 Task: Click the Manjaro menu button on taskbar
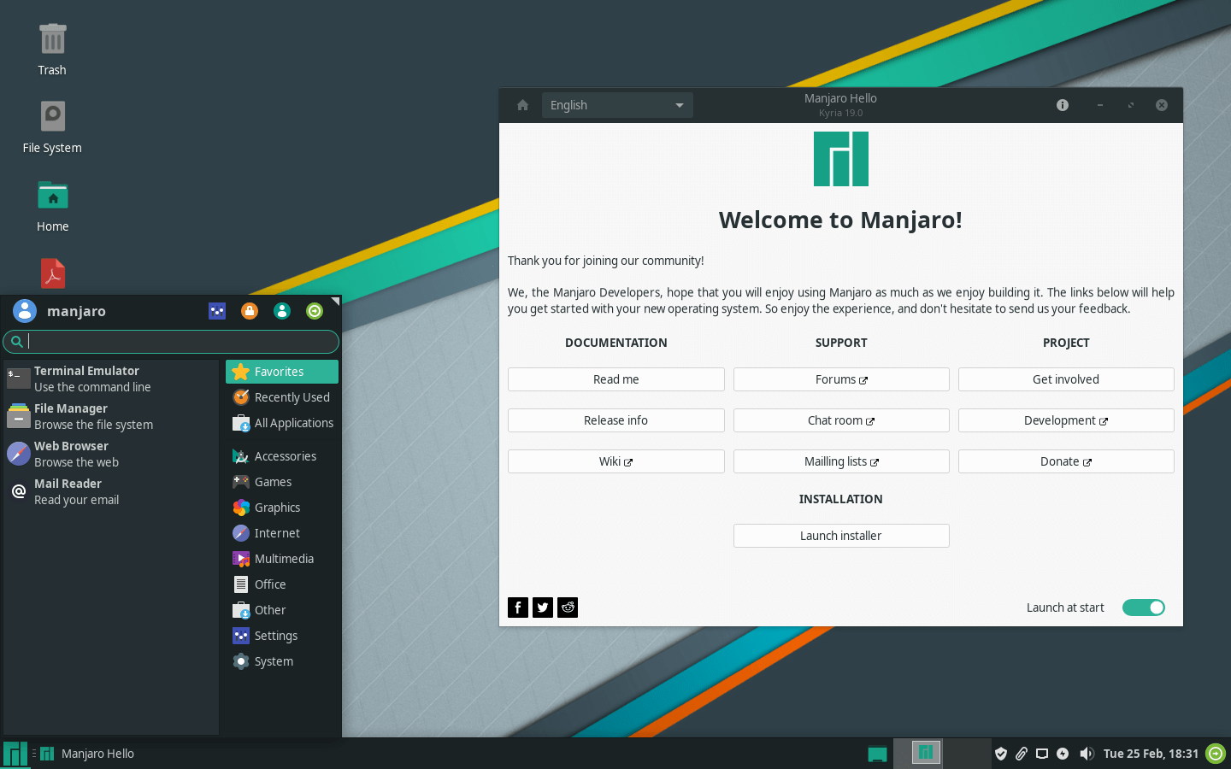point(15,754)
